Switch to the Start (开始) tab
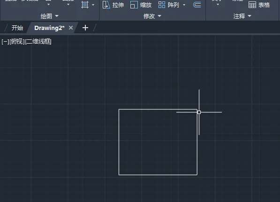The width and height of the screenshot is (280, 202). click(17, 28)
